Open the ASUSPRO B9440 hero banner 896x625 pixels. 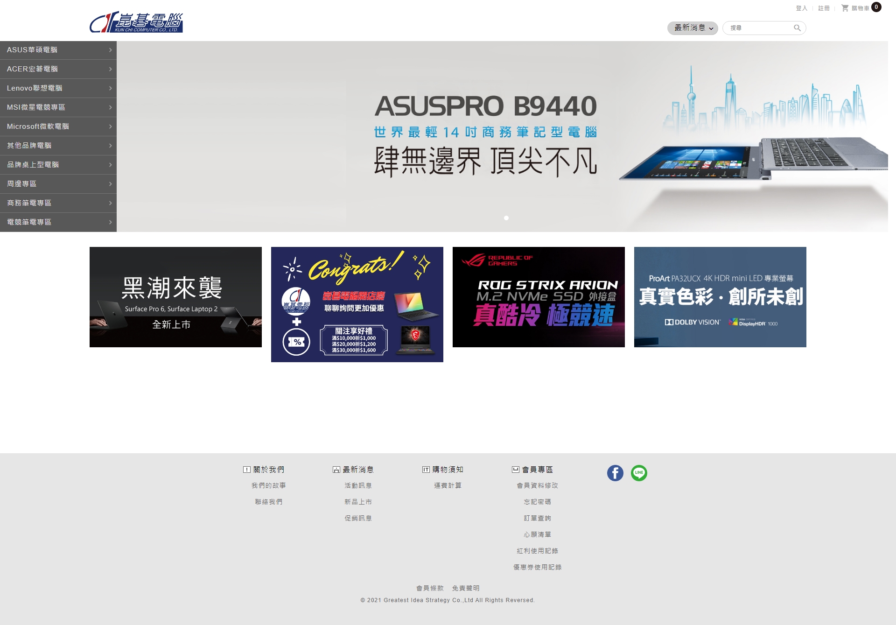click(x=502, y=136)
